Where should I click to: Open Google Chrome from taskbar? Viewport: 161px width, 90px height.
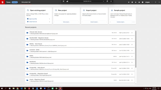pos(17,88)
